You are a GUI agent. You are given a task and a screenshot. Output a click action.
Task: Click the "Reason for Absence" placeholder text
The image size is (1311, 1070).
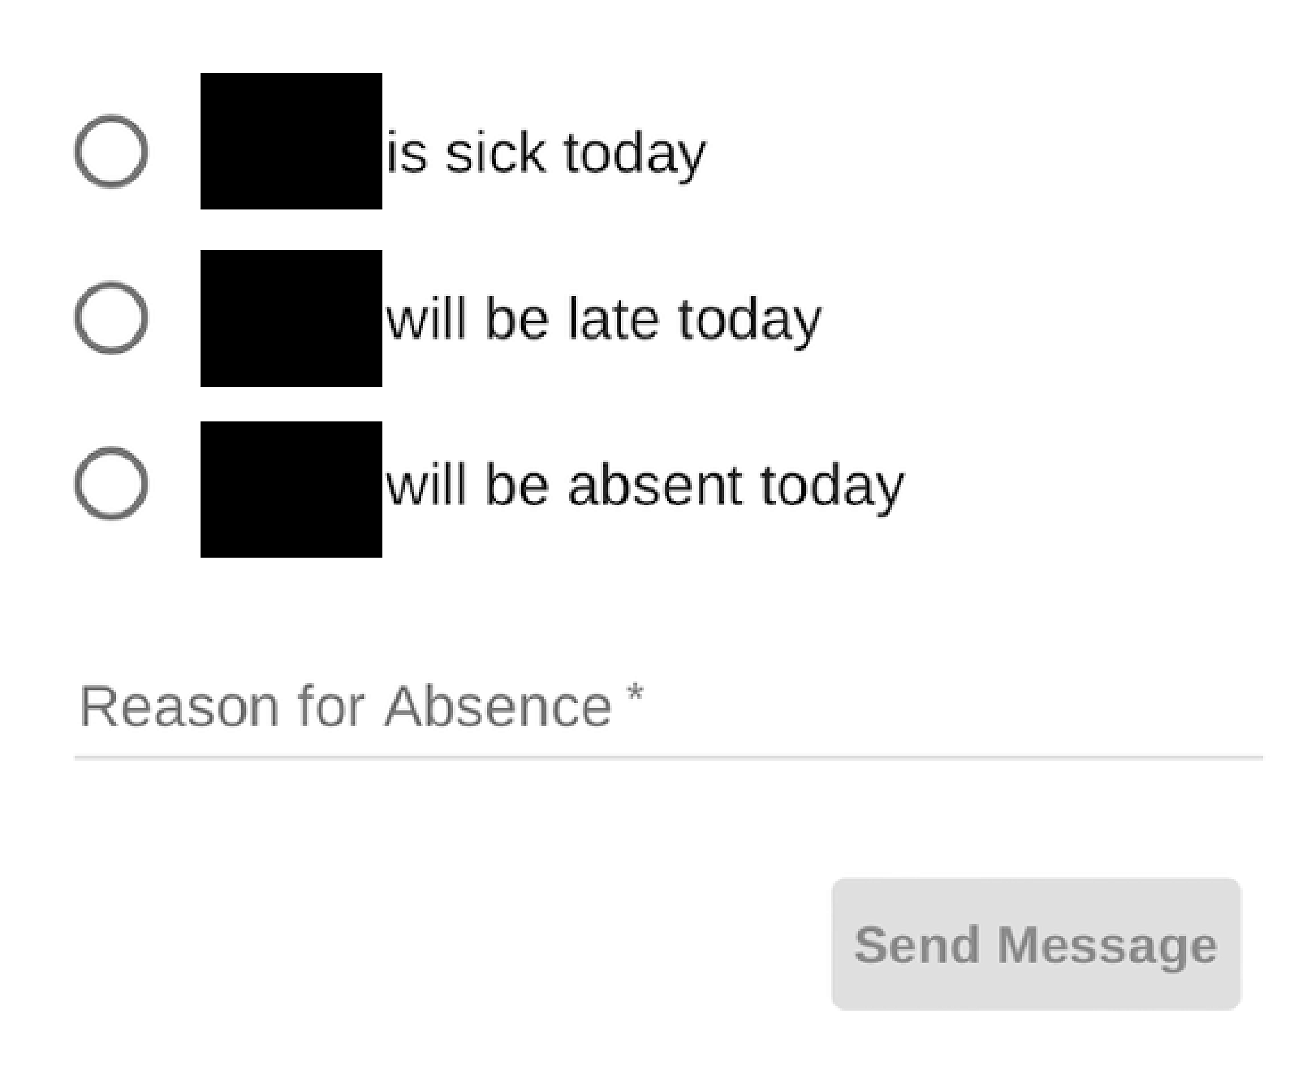tap(345, 707)
